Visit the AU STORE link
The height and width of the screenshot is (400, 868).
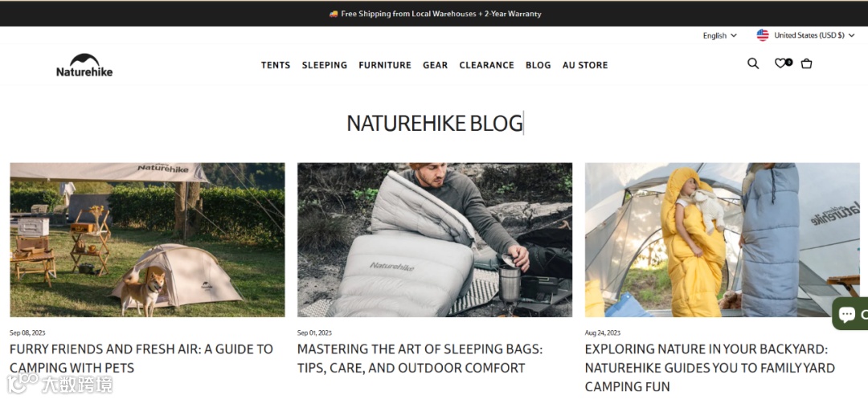[x=585, y=65]
